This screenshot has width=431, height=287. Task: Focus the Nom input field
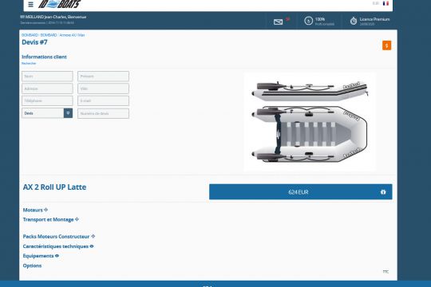47,77
